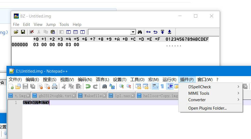This screenshot has width=251, height=139.
Task: Click the Copy icon in BZ toolbar
Action: pyautogui.click(x=46, y=32)
